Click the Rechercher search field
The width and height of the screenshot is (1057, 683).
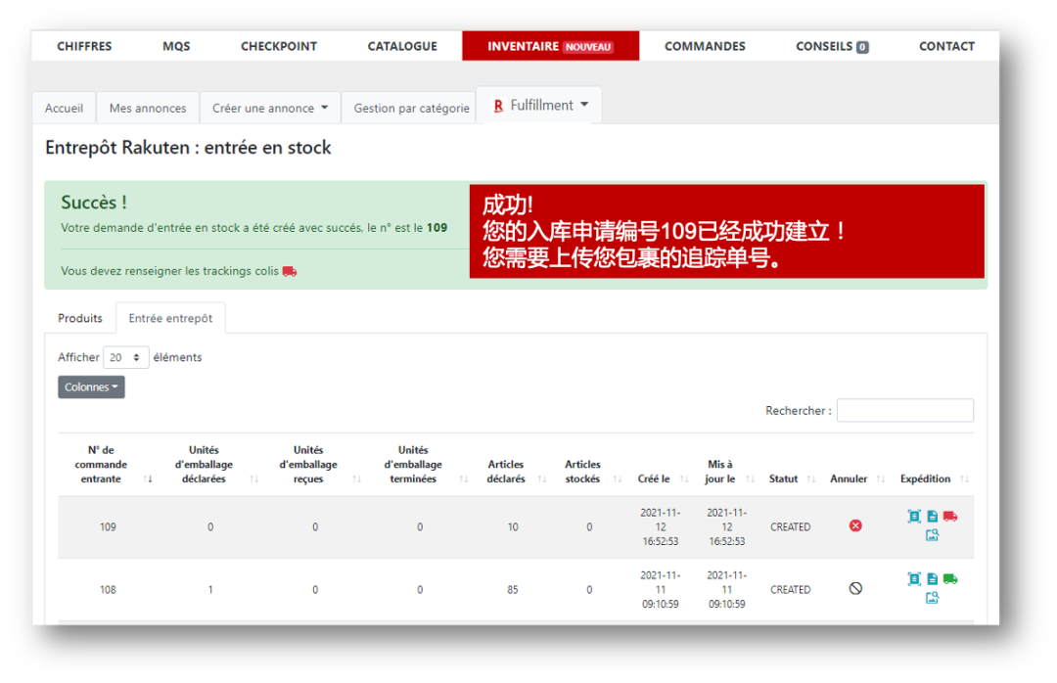pos(904,410)
